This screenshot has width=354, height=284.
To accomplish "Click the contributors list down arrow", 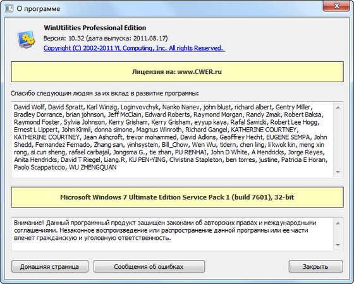I will pos(338,172).
